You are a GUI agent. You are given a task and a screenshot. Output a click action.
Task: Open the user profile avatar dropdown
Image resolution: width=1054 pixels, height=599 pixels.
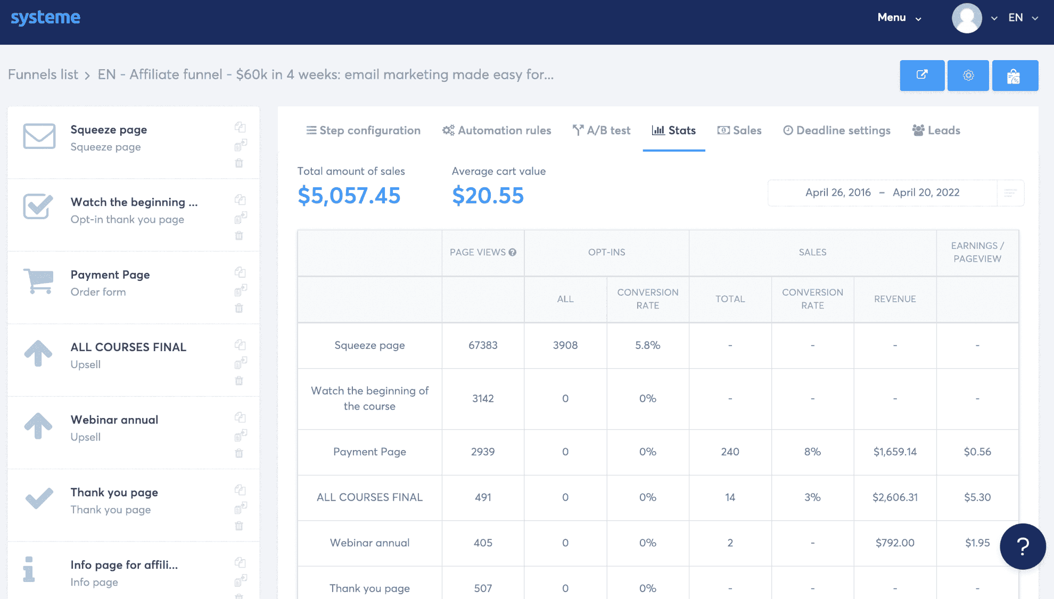967,18
